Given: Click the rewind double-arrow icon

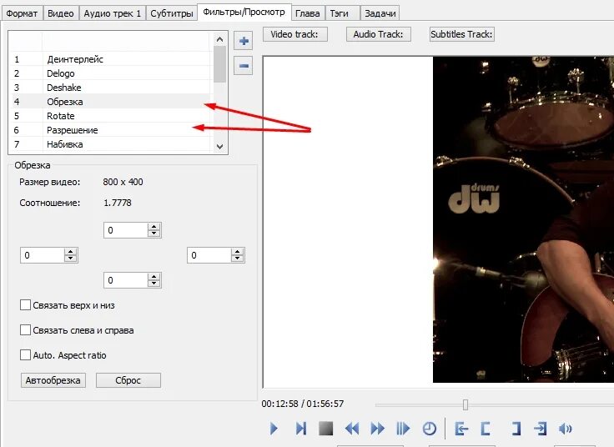Looking at the screenshot, I should [x=352, y=429].
